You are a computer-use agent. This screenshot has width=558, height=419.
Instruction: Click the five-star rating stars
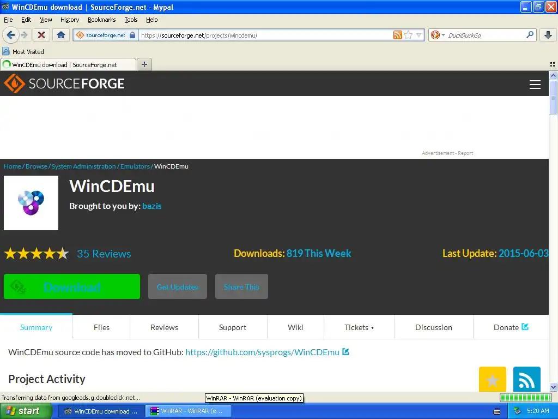[x=37, y=254]
